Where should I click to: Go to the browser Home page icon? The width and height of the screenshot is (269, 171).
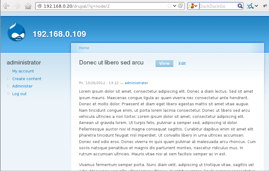(28, 6)
